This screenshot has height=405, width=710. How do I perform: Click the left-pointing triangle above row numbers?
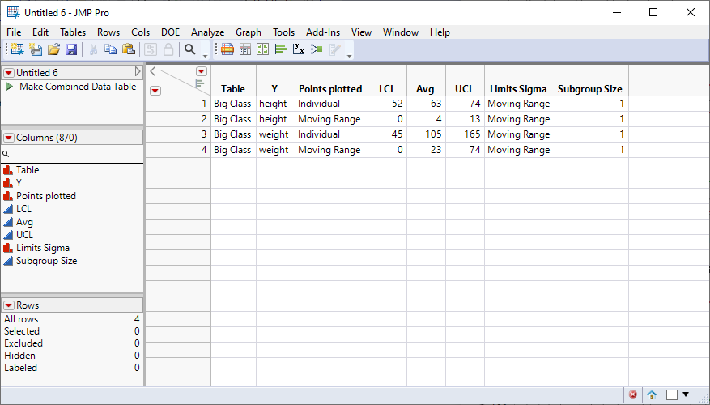click(x=152, y=71)
